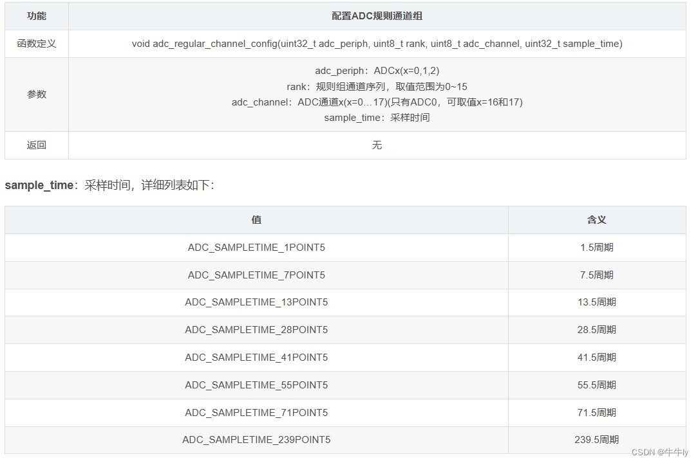Image resolution: width=698 pixels, height=463 pixels.
Task: Click the 'adc_channel: ADC通道x' parameter line
Action: point(377,102)
